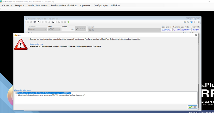Click the key icon at toolbar right side

click(188, 22)
